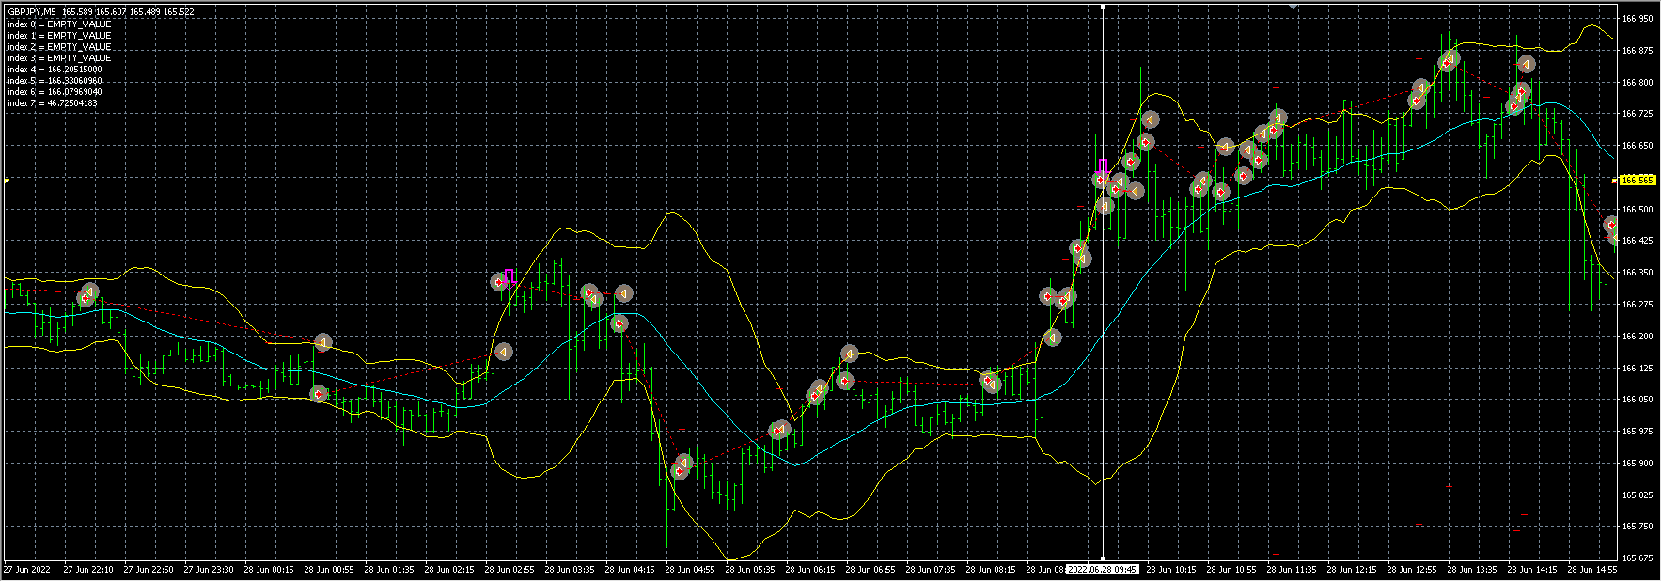The width and height of the screenshot is (1662, 582).
Task: Click the '28 Jun 08:15' time axis label
Action: tap(991, 569)
